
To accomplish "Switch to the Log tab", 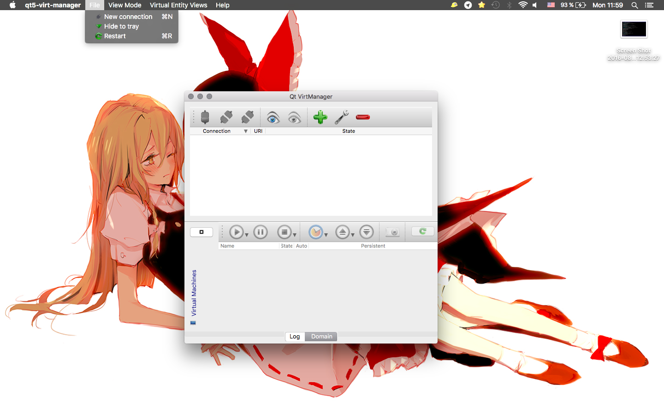I will (295, 337).
